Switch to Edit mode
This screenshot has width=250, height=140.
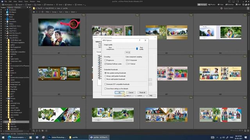tap(238, 5)
